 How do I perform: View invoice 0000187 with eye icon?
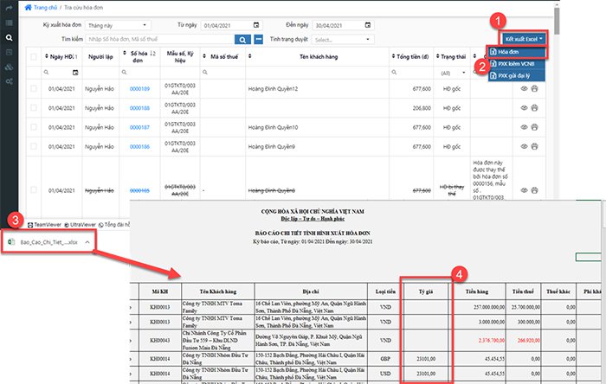click(x=524, y=127)
